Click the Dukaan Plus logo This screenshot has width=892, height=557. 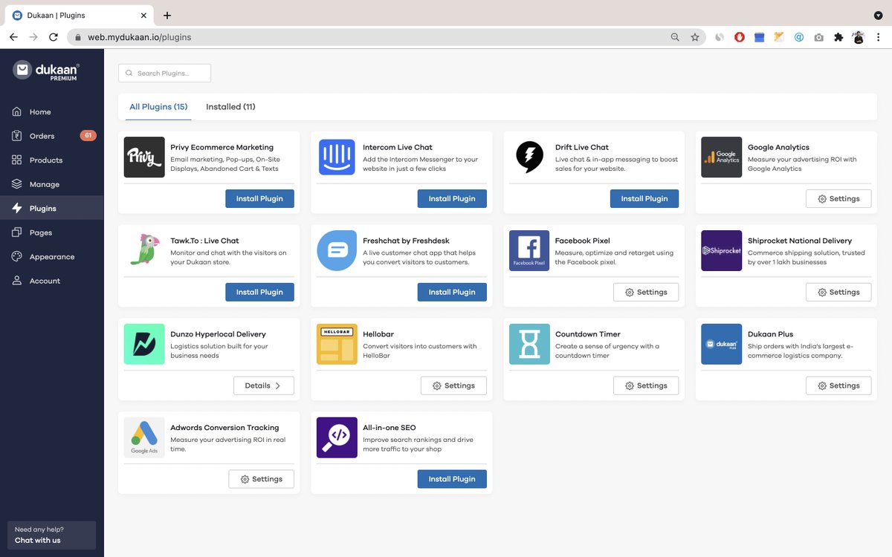pyautogui.click(x=722, y=344)
